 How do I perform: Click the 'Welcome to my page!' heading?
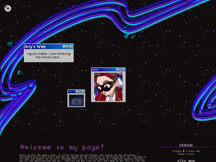click(x=62, y=147)
